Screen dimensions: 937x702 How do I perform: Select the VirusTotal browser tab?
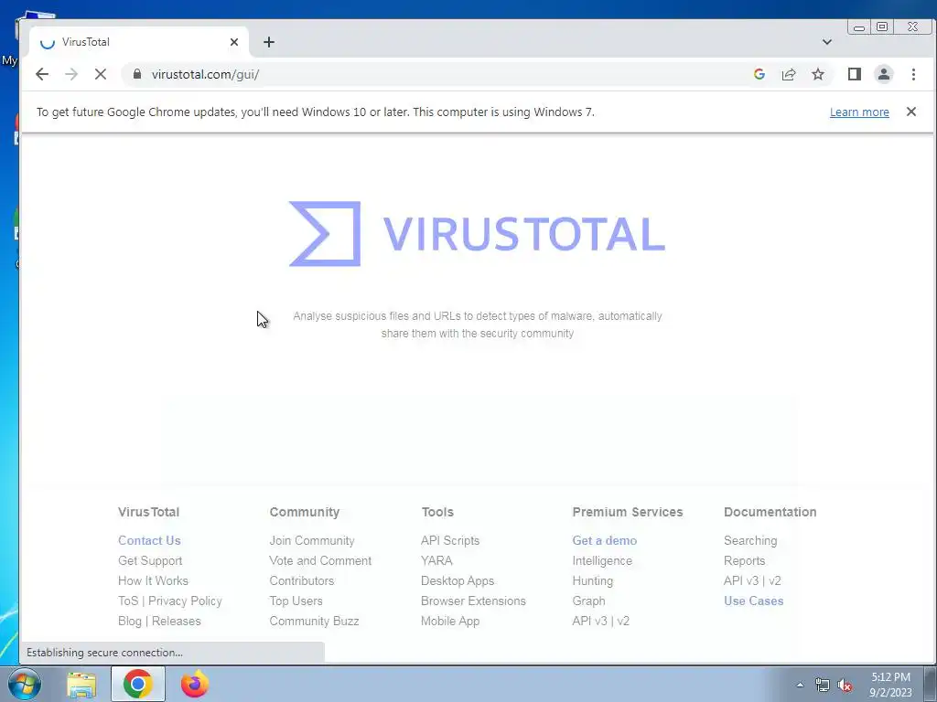click(138, 42)
